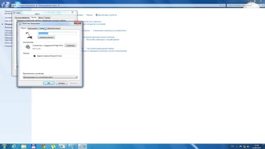
Task: Open the Mouse link in Control Panel
Action: 89,15
